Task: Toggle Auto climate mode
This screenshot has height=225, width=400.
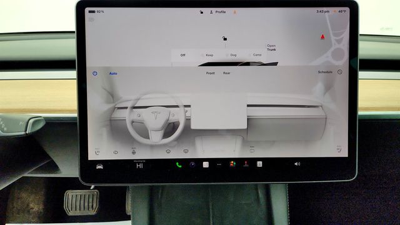Action: coord(113,74)
